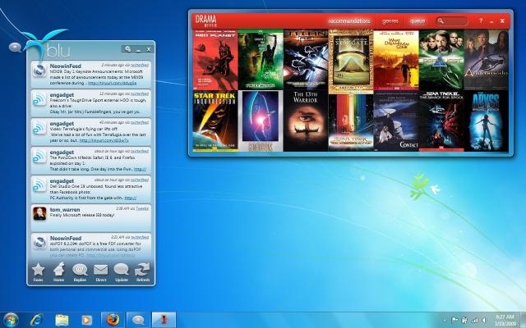This screenshot has width=526, height=328.
Task: Click the Drama search field
Action: point(454,20)
